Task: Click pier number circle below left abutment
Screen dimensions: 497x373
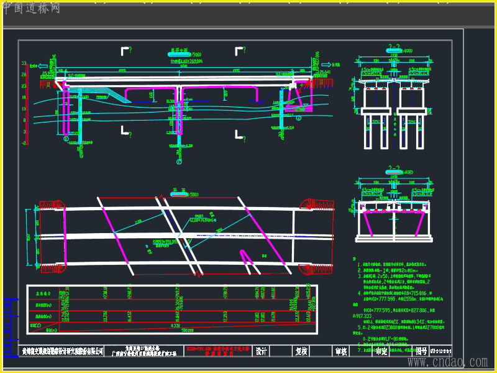Action: click(x=66, y=139)
